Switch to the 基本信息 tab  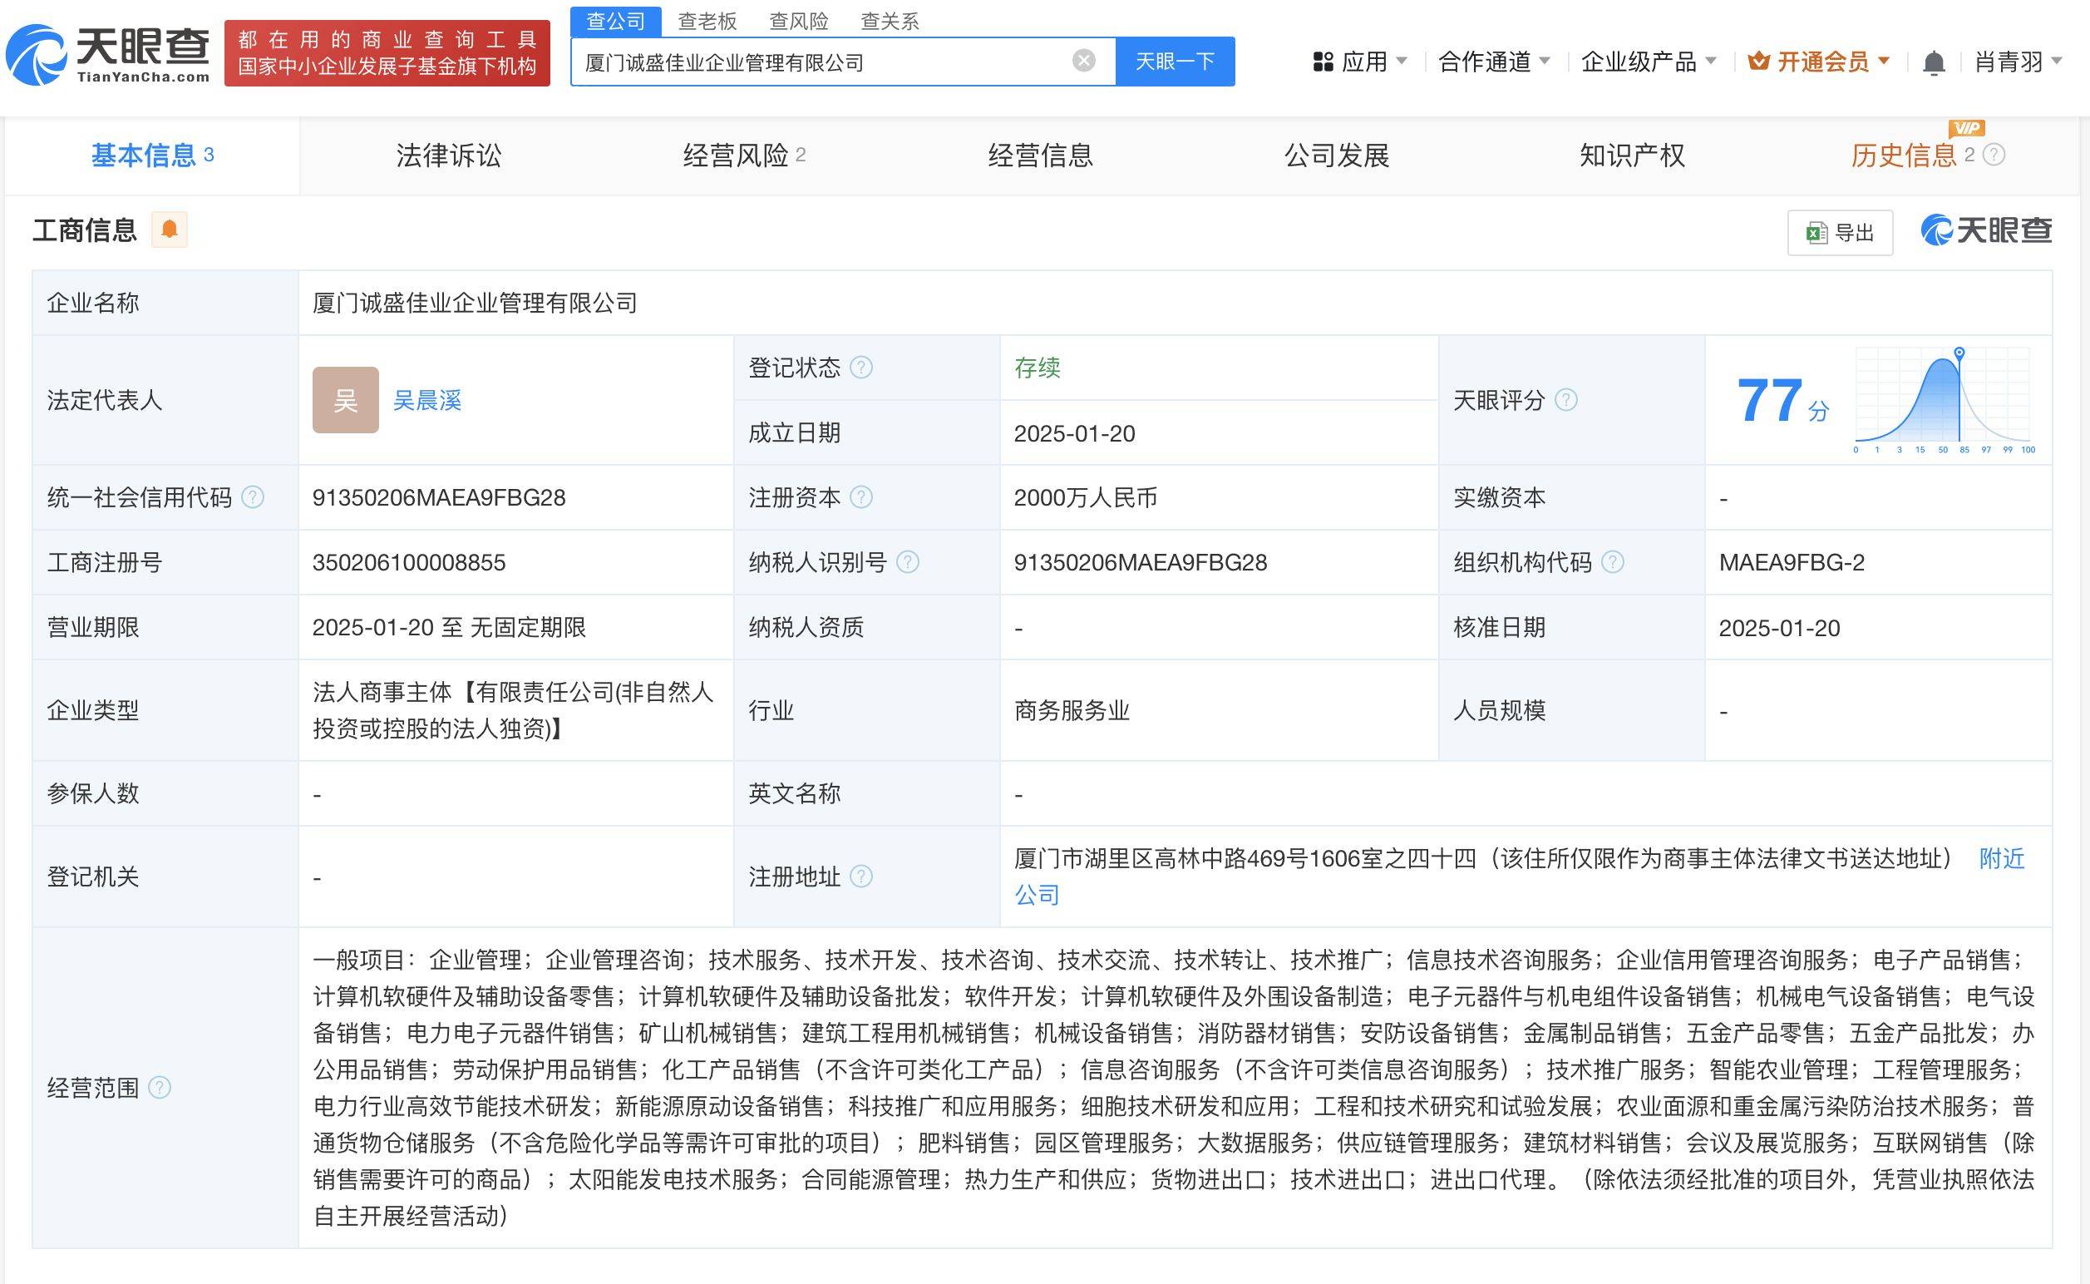pos(152,156)
